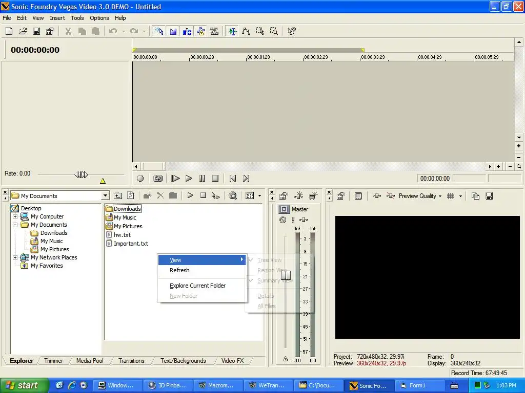Click the Stop transport button
525x393 pixels.
pos(215,179)
